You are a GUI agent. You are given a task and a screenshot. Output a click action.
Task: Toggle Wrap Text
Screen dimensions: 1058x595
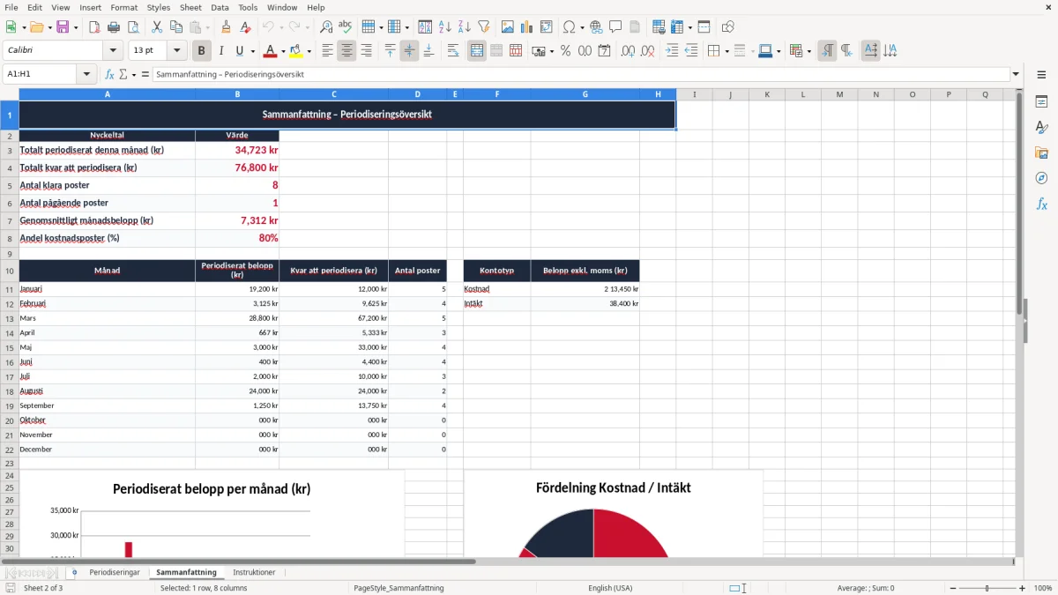[453, 51]
